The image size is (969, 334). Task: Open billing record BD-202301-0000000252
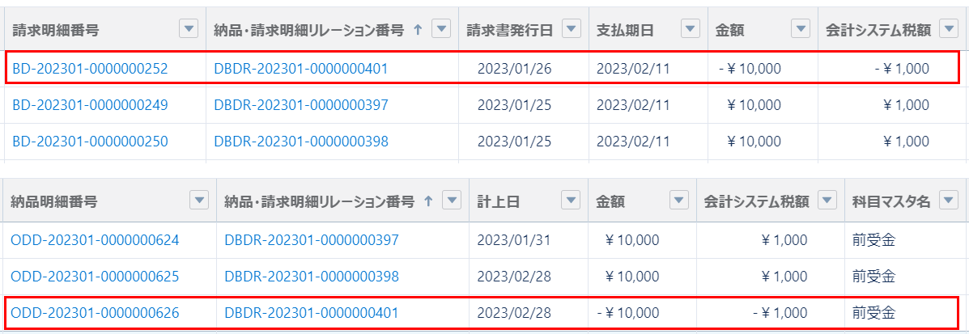[x=90, y=69]
